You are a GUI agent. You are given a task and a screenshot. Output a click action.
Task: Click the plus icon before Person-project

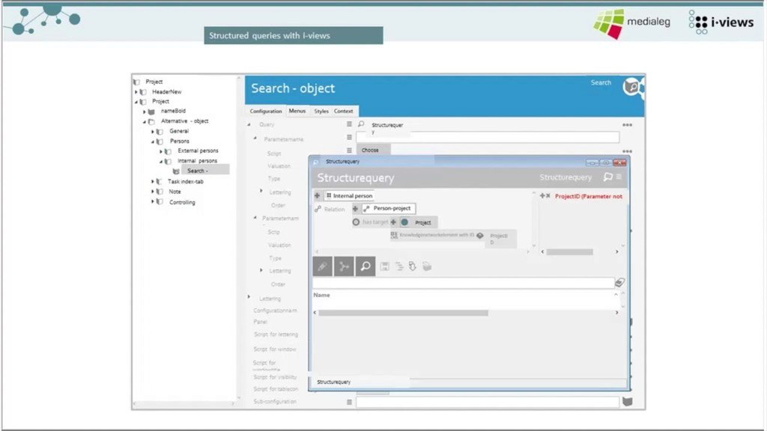coord(355,209)
